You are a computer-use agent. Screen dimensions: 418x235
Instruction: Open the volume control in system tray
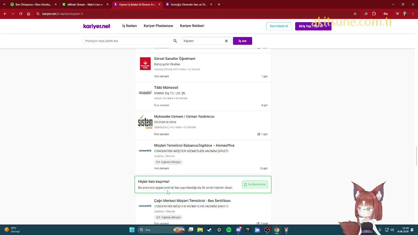(392, 230)
